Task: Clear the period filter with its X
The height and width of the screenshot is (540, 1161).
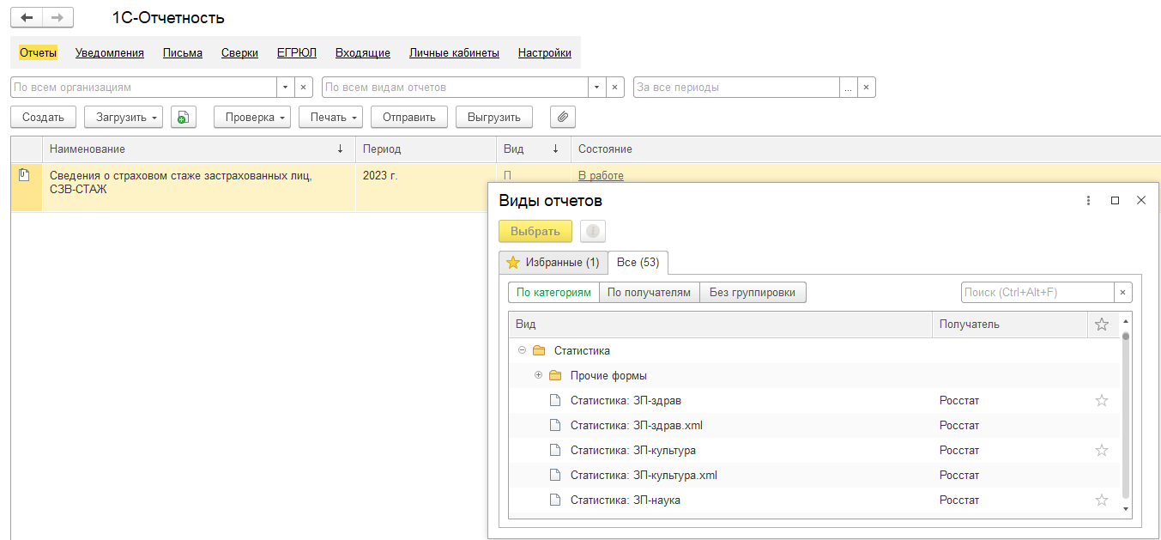Action: coord(866,88)
